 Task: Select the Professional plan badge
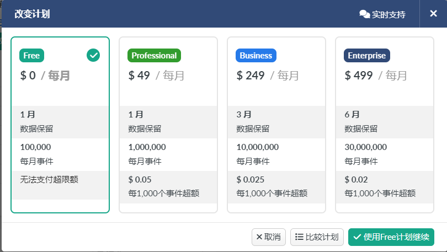[x=154, y=56]
